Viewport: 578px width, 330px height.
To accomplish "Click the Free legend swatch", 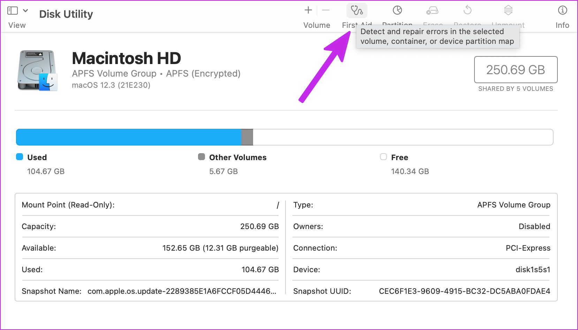I will (383, 157).
